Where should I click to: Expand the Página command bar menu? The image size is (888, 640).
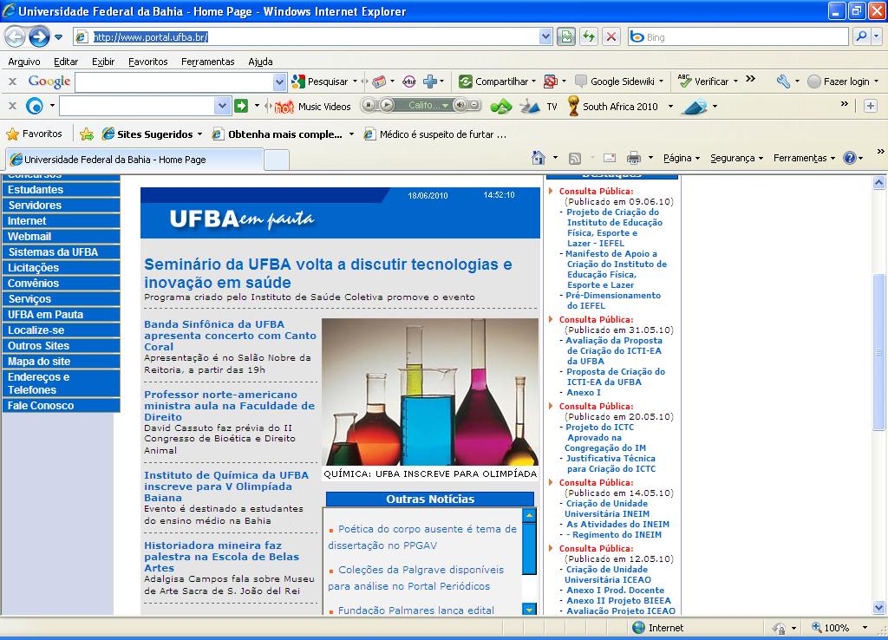[682, 158]
